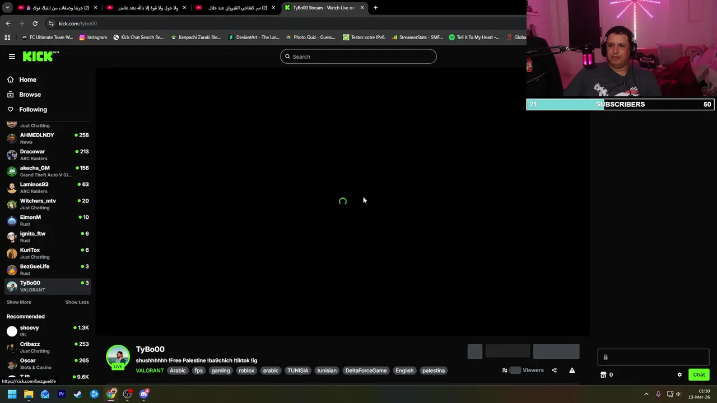The width and height of the screenshot is (717, 403).
Task: Open the Kick Chat Search bookmark
Action: [138, 38]
